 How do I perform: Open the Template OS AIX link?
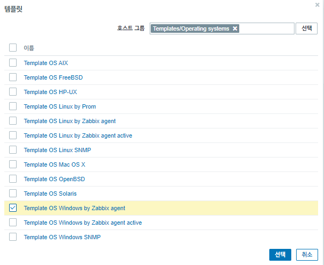pos(46,63)
